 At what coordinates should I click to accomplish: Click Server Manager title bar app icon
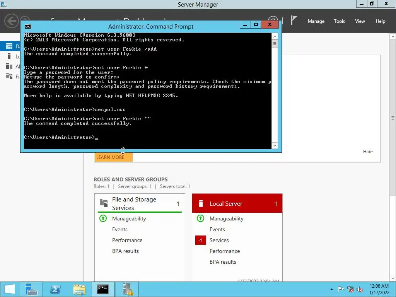tap(4, 4)
